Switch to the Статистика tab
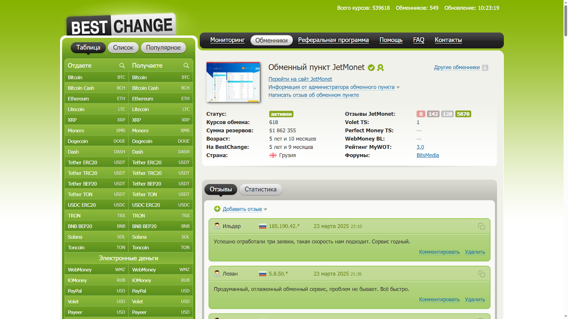 click(261, 189)
